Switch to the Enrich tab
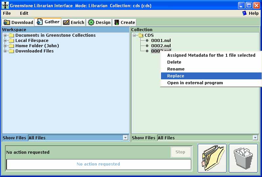The image size is (262, 177). coord(74,22)
